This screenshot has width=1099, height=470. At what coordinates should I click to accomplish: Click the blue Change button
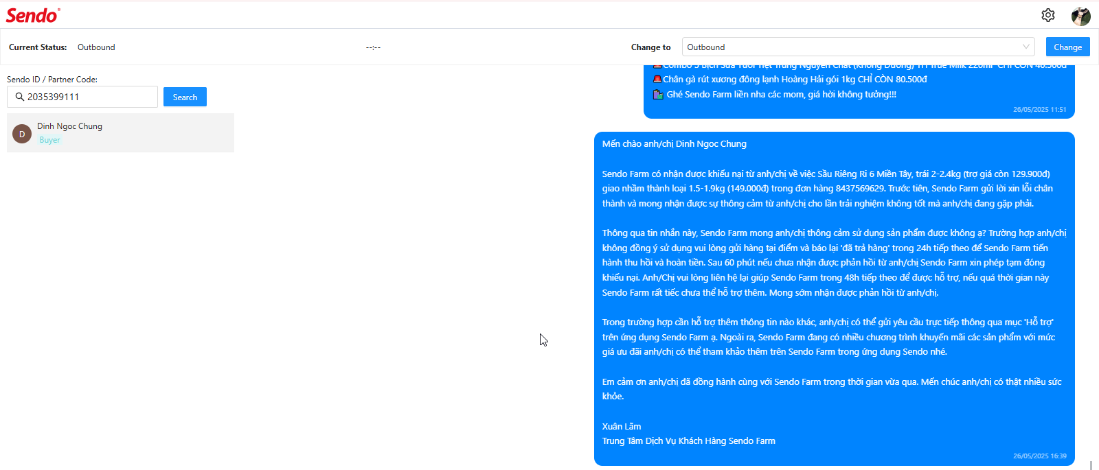coord(1067,47)
